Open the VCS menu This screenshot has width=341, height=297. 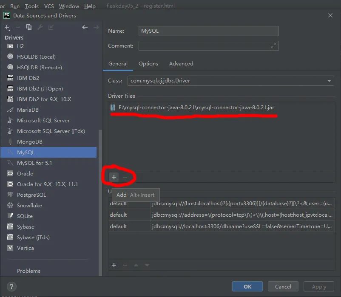tap(49, 6)
